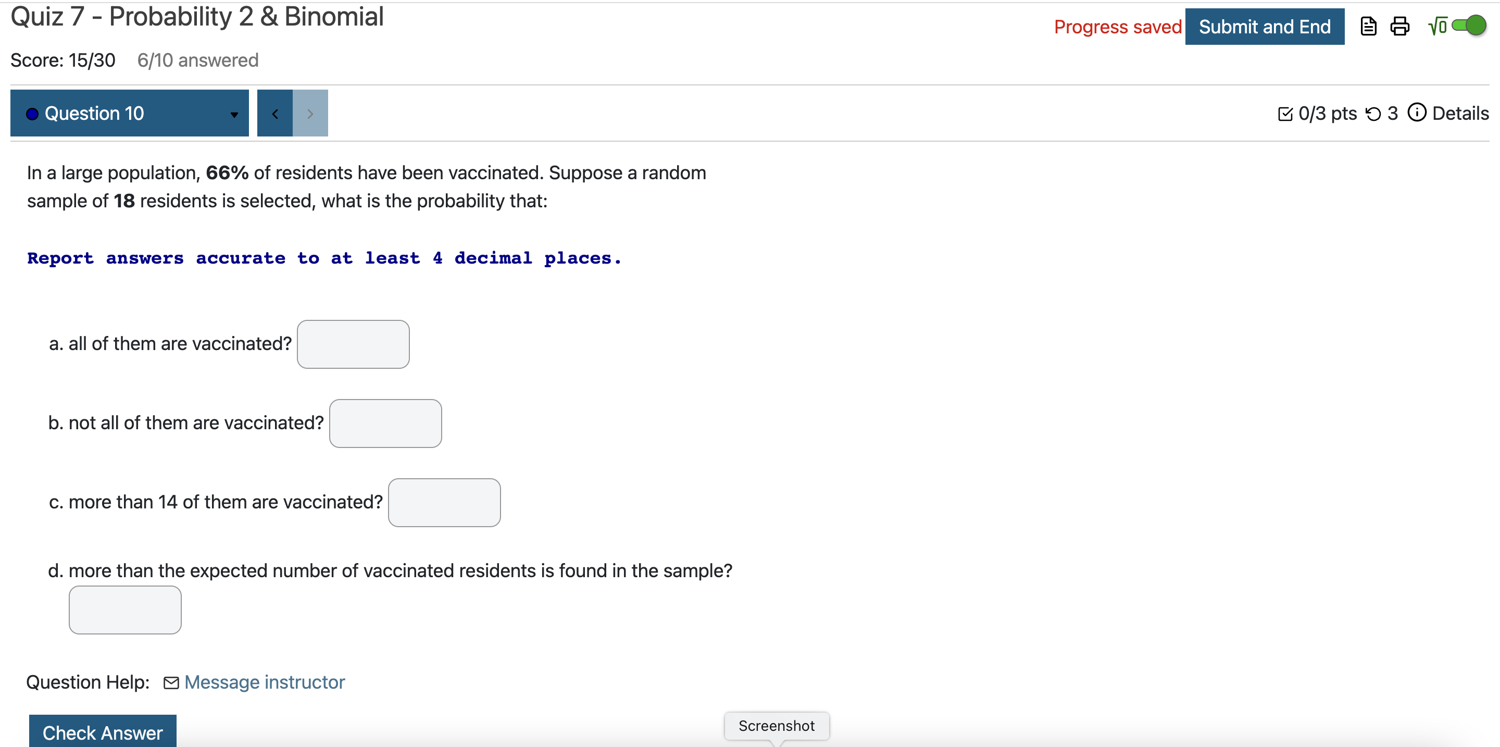Click the previous question chevron

click(275, 113)
